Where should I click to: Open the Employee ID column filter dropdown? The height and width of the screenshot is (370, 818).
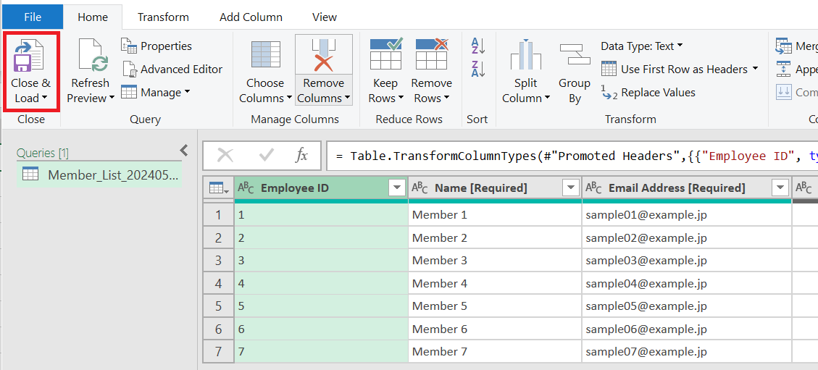point(396,188)
